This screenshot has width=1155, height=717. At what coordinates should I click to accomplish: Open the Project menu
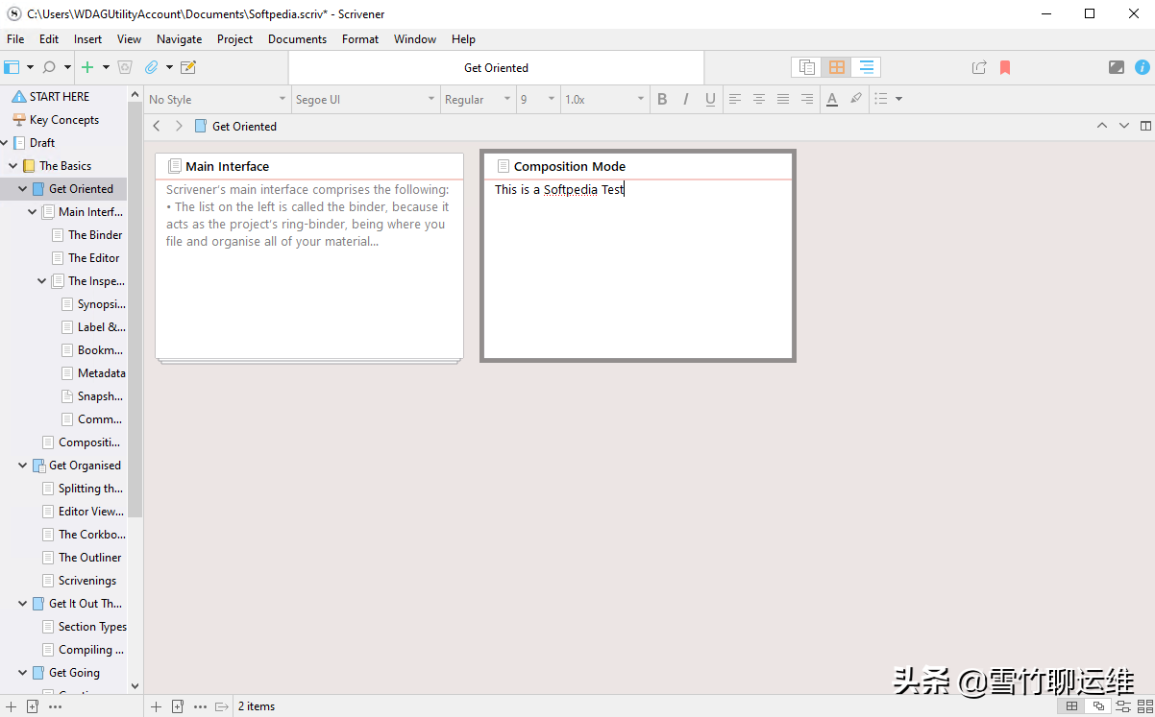click(x=234, y=39)
